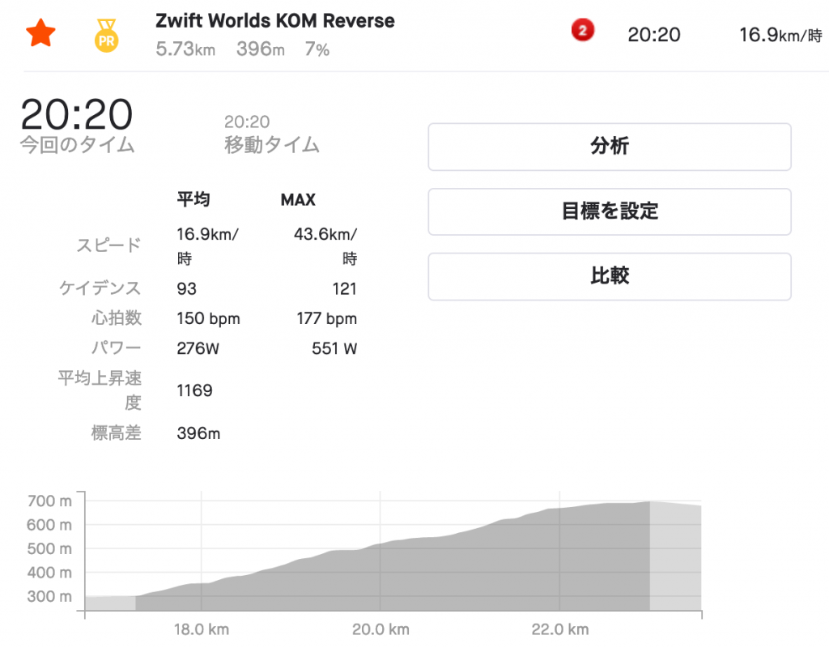829x648 pixels.
Task: Click the red number 2 badge
Action: coord(582,32)
